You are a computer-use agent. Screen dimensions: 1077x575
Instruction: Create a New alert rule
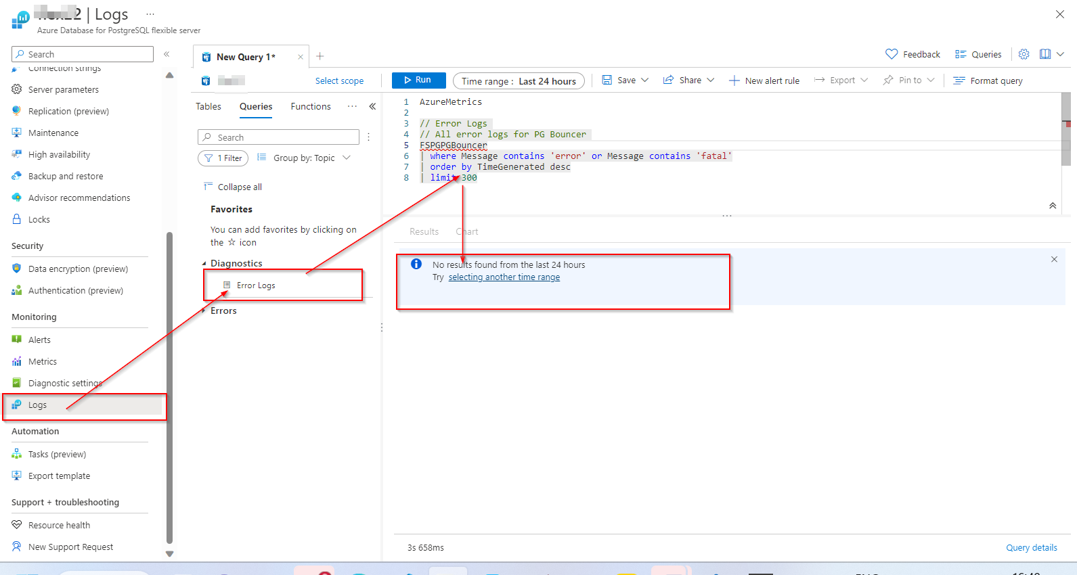764,80
